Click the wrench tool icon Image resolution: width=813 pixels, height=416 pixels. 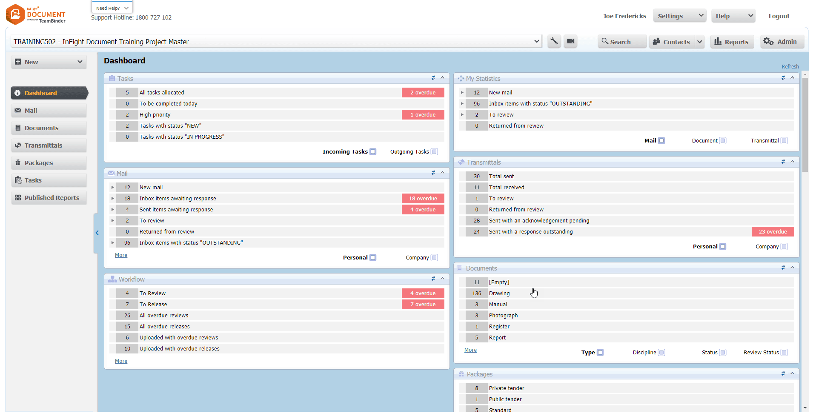(554, 41)
